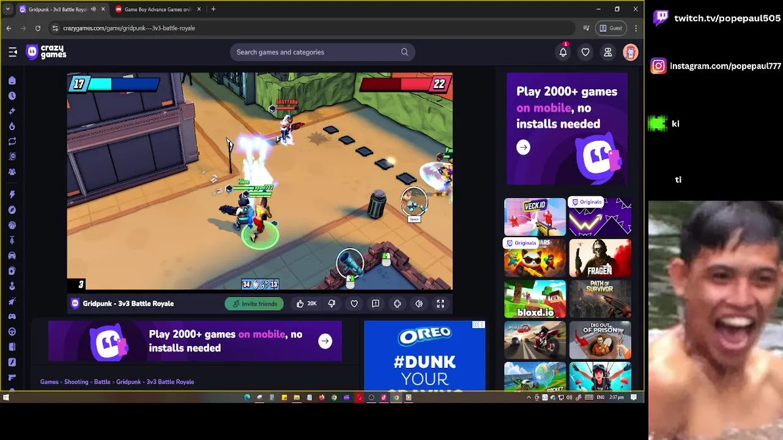Image resolution: width=783 pixels, height=440 pixels.
Task: Click mobile promo banner arrow below game
Action: [x=325, y=341]
